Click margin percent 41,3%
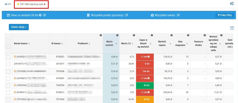This screenshot has height=103, width=238. click(131, 99)
